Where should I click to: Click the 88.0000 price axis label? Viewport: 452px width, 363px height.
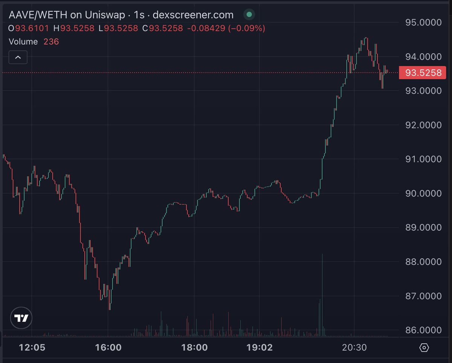point(422,262)
